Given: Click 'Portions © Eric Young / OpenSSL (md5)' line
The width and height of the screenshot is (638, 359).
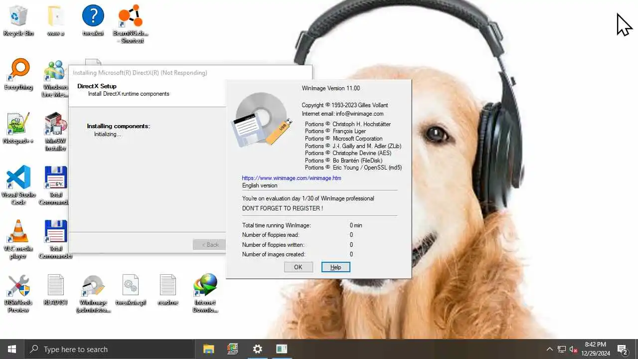Looking at the screenshot, I should click(x=353, y=168).
